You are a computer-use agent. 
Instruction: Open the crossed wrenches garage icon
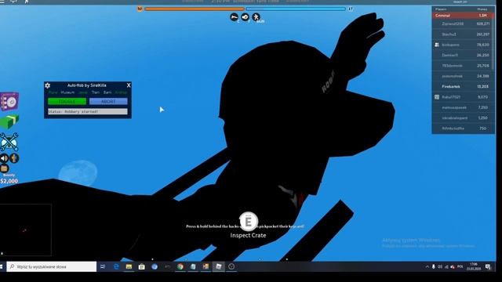[x=9, y=142]
